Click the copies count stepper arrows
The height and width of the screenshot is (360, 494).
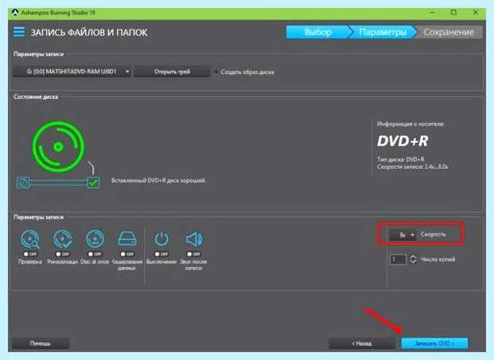[412, 259]
